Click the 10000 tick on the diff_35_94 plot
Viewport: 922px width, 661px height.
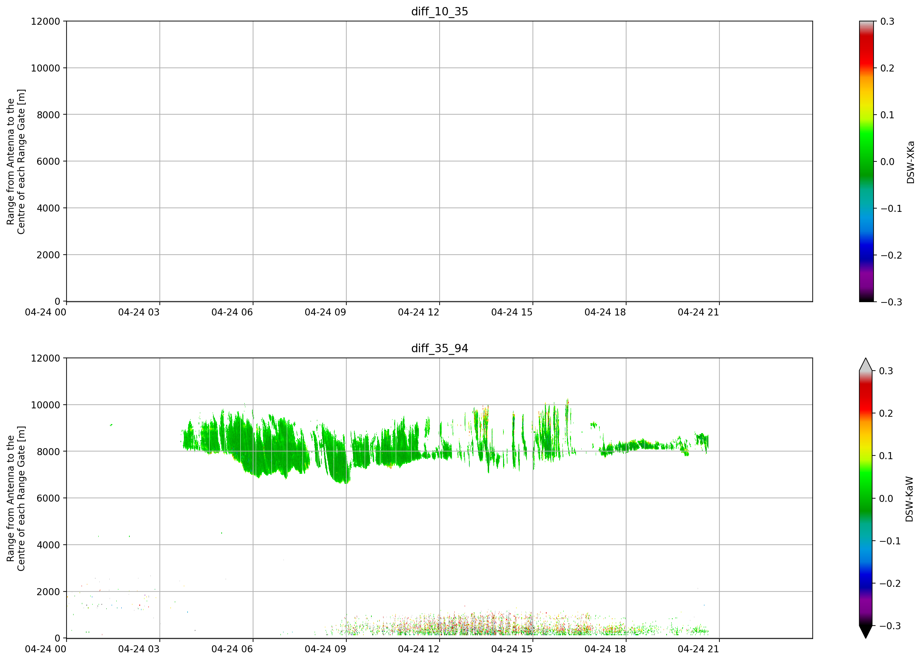pyautogui.click(x=45, y=405)
